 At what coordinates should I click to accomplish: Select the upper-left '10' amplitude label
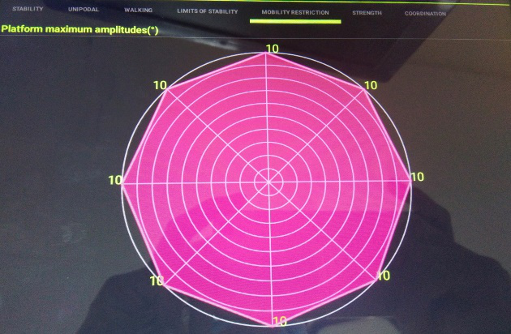[160, 85]
